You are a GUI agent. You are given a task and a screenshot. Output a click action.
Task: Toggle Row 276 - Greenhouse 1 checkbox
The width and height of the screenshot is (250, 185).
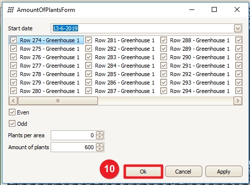[x=13, y=57]
